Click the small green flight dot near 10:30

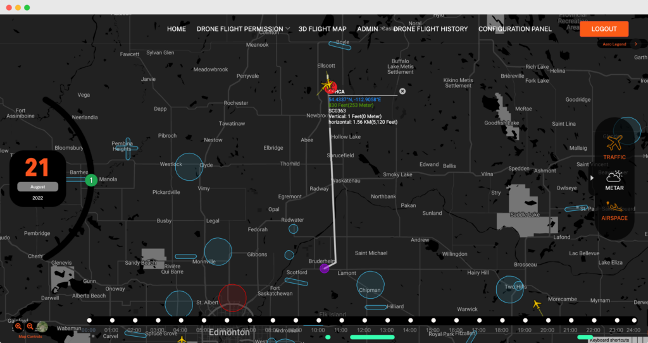328,337
